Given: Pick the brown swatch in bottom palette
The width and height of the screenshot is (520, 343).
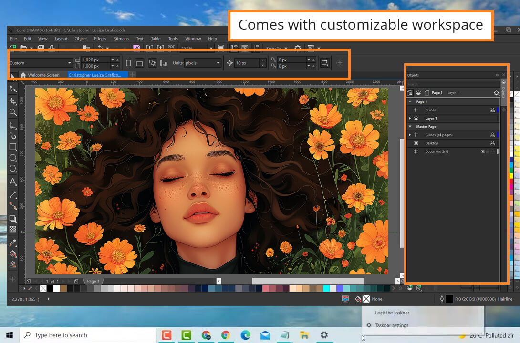Looking at the screenshot, I should [63, 288].
